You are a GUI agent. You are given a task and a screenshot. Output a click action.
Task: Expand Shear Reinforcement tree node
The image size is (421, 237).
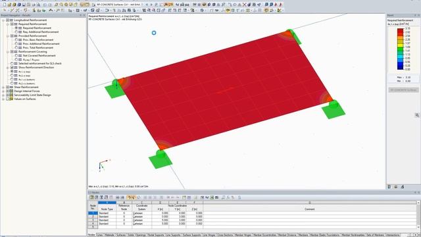pos(3,87)
